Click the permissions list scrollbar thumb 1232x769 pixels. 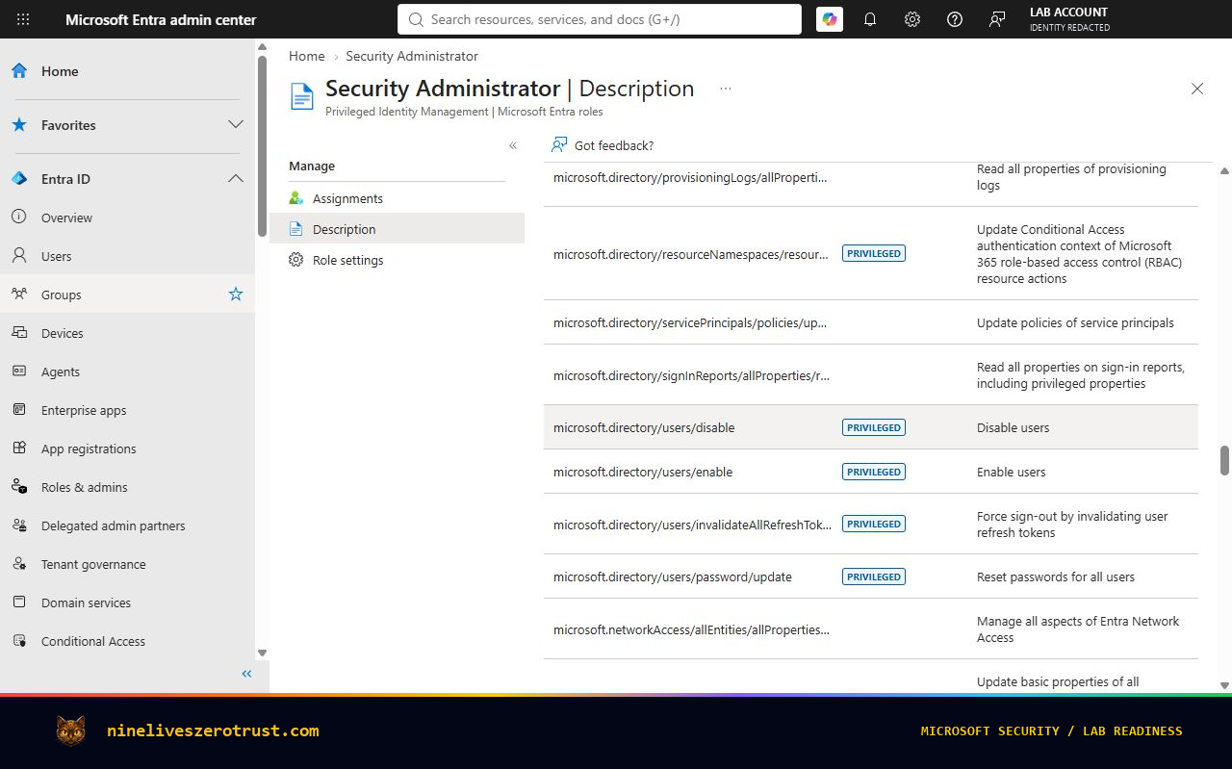click(x=1224, y=460)
